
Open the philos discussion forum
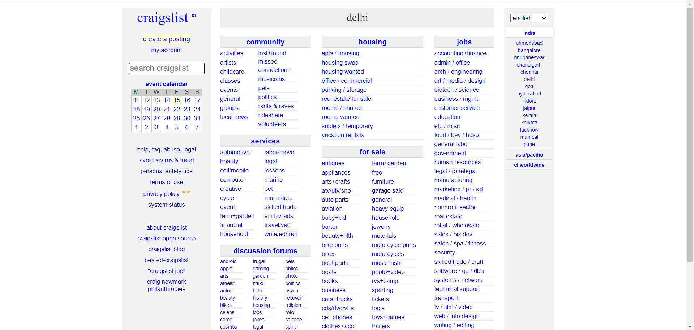click(292, 269)
